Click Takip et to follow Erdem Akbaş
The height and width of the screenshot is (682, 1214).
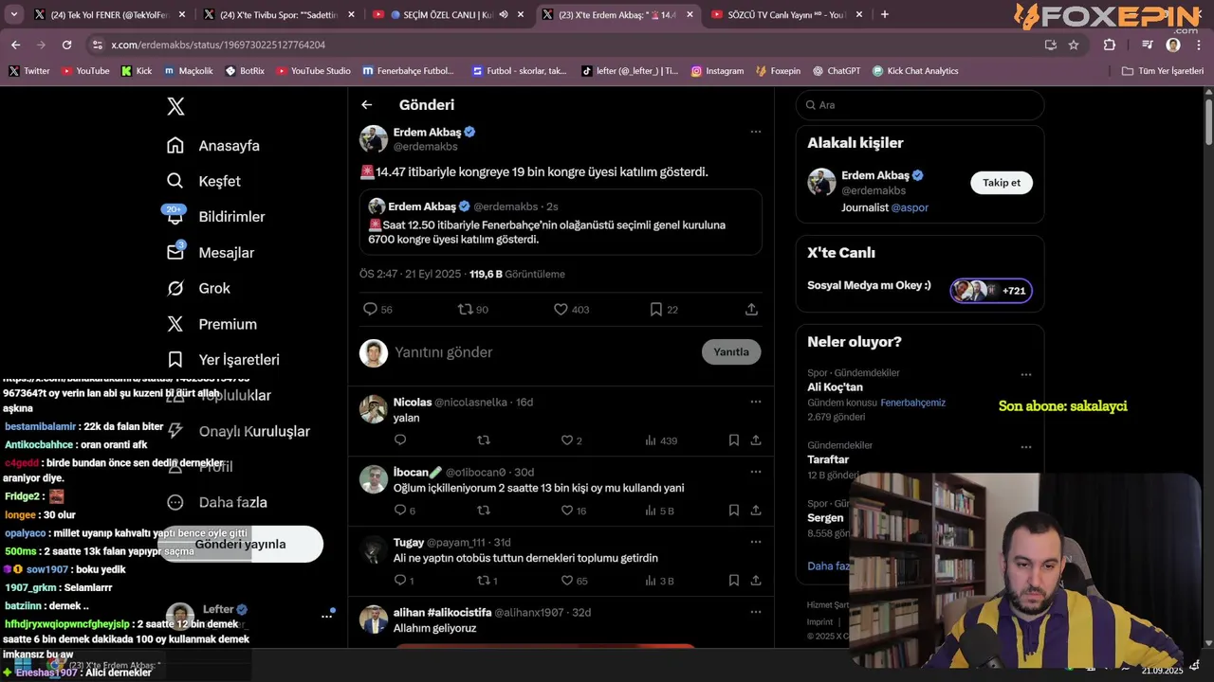tap(1002, 183)
